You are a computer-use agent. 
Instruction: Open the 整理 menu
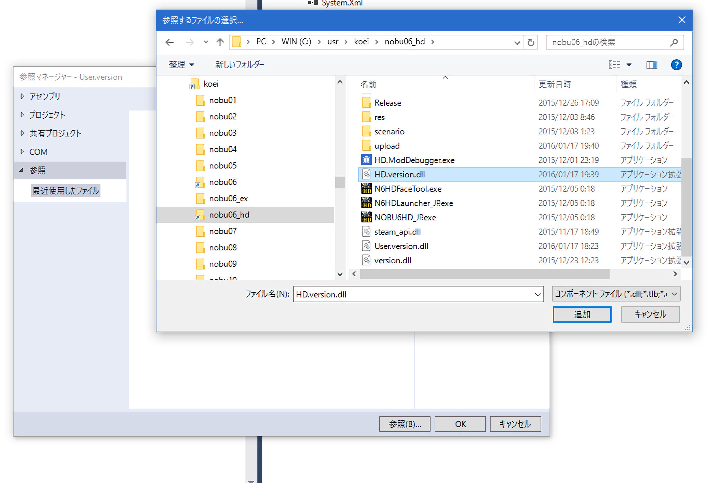tap(181, 65)
